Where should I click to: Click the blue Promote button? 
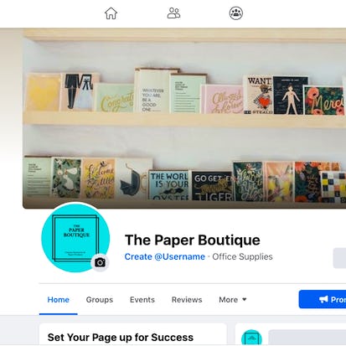(323, 299)
